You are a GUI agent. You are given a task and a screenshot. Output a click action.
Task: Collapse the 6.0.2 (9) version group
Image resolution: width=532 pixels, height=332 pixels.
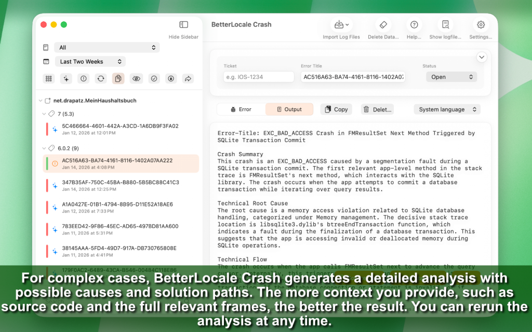(x=44, y=148)
